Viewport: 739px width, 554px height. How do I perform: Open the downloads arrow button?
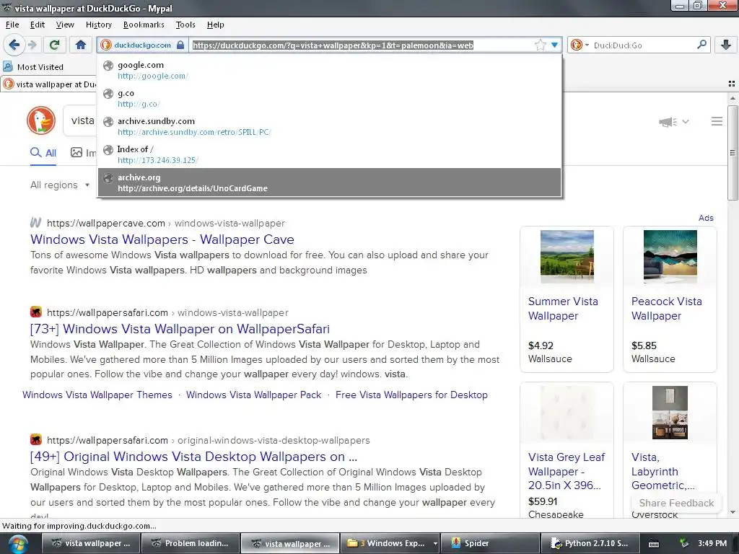[726, 45]
